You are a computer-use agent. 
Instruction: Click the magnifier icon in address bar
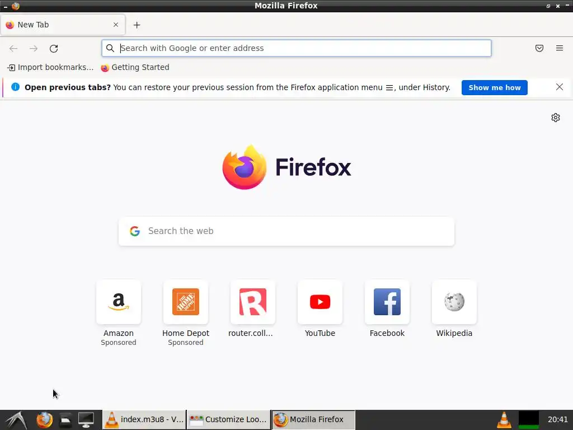click(x=110, y=48)
